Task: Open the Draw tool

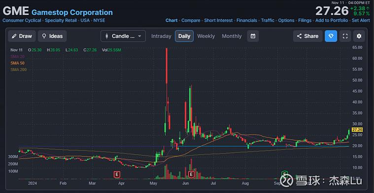Action: pyautogui.click(x=22, y=36)
